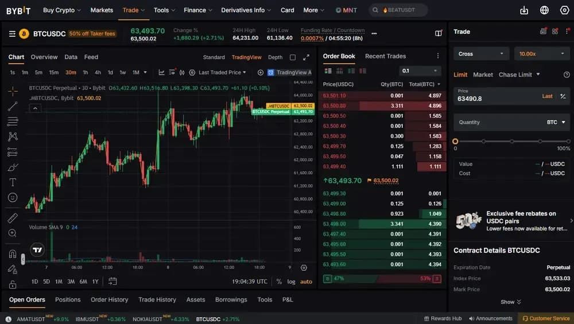Switch chart to Depth view

click(x=276, y=57)
